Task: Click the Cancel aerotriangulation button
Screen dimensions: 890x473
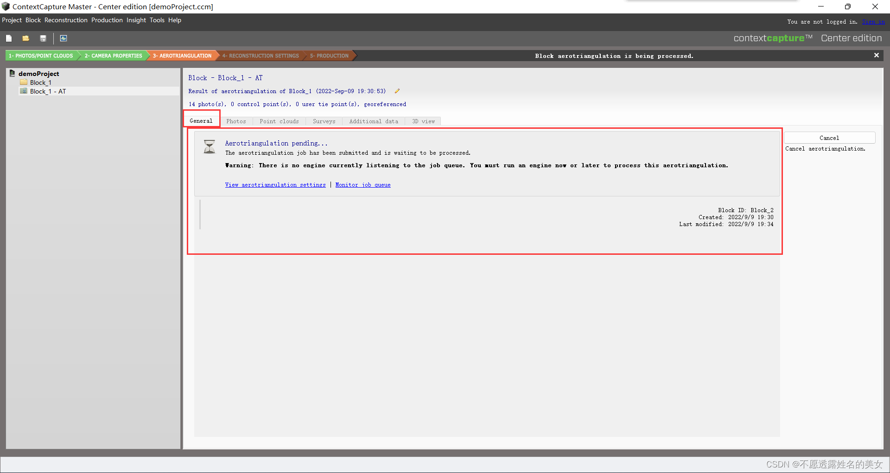Action: pos(829,138)
